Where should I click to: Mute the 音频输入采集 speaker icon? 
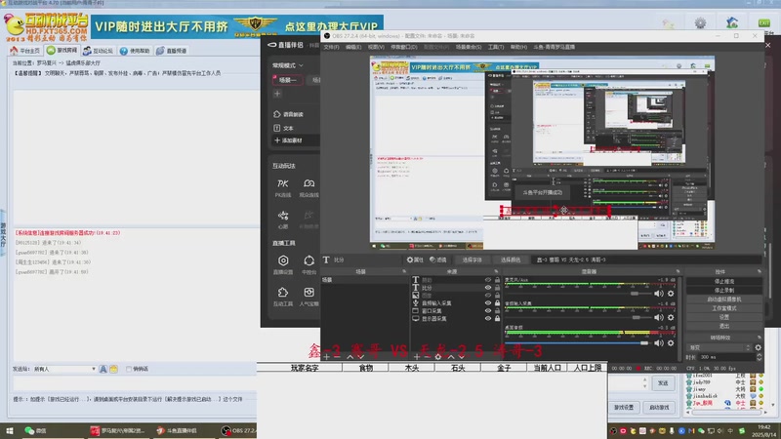coord(658,318)
